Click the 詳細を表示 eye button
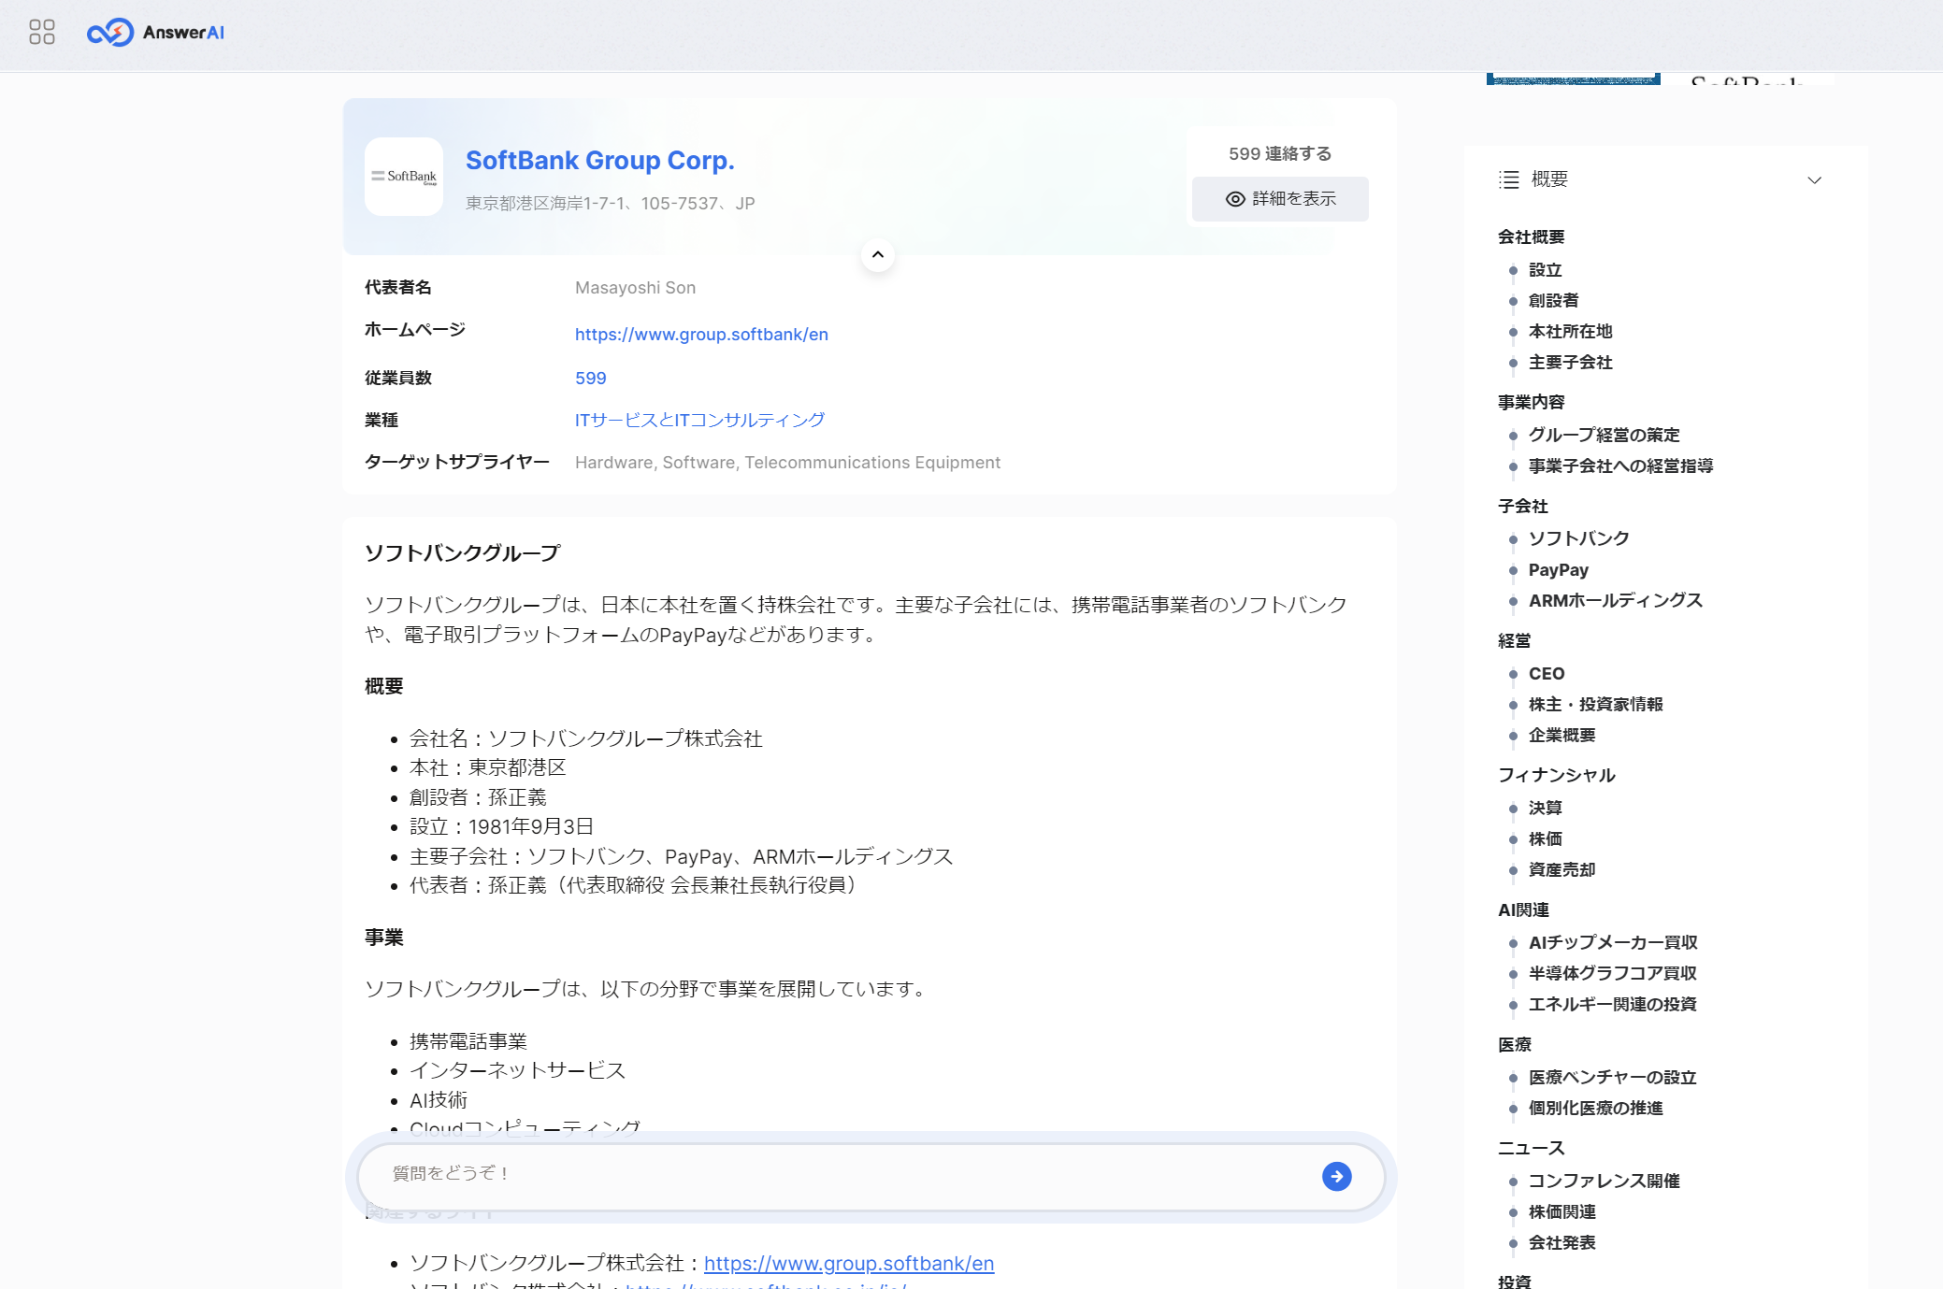 coord(1280,199)
